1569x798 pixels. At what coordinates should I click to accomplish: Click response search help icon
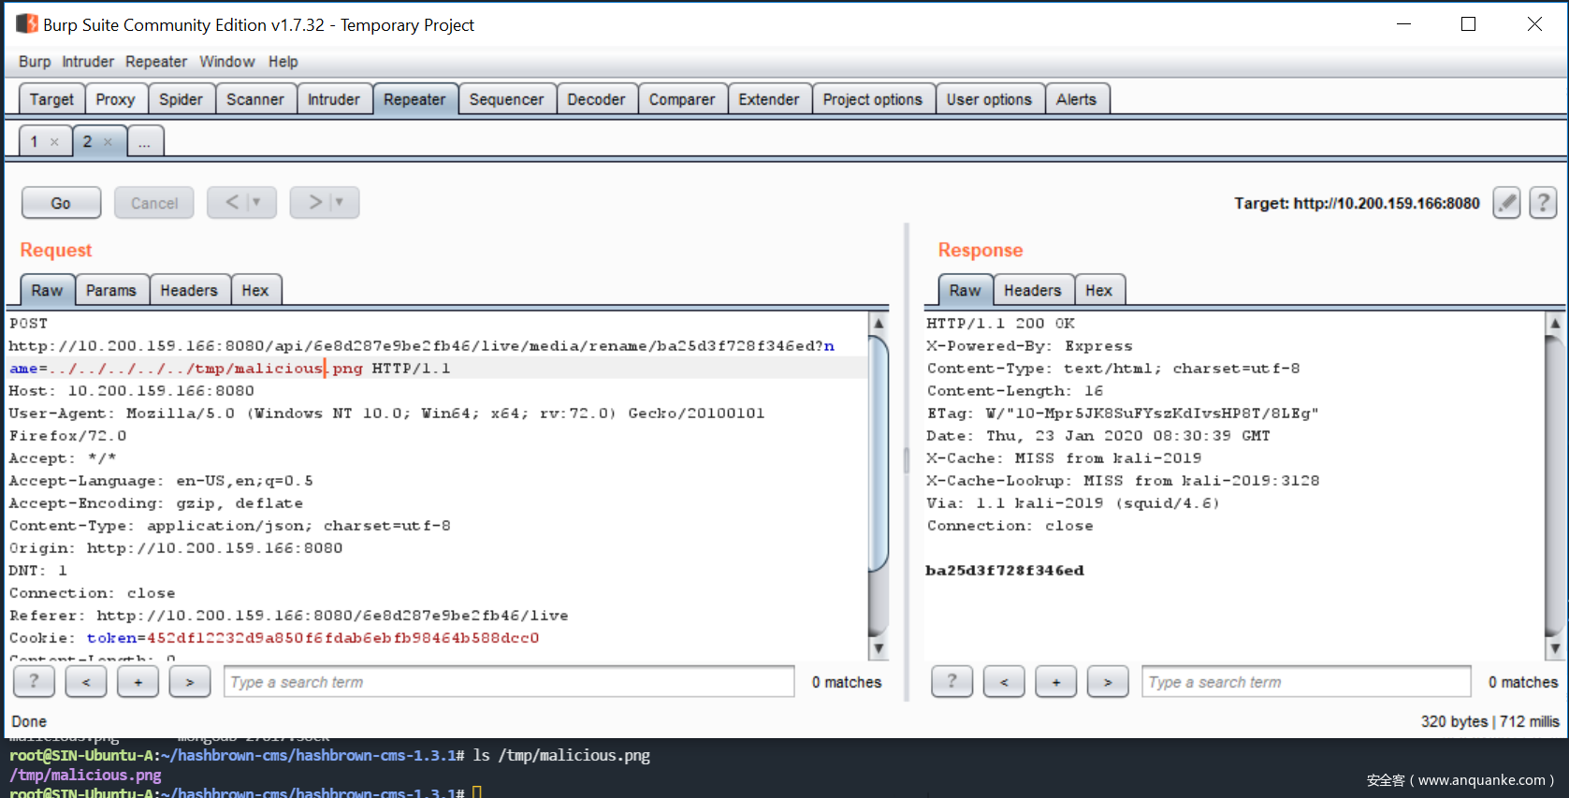pos(952,682)
